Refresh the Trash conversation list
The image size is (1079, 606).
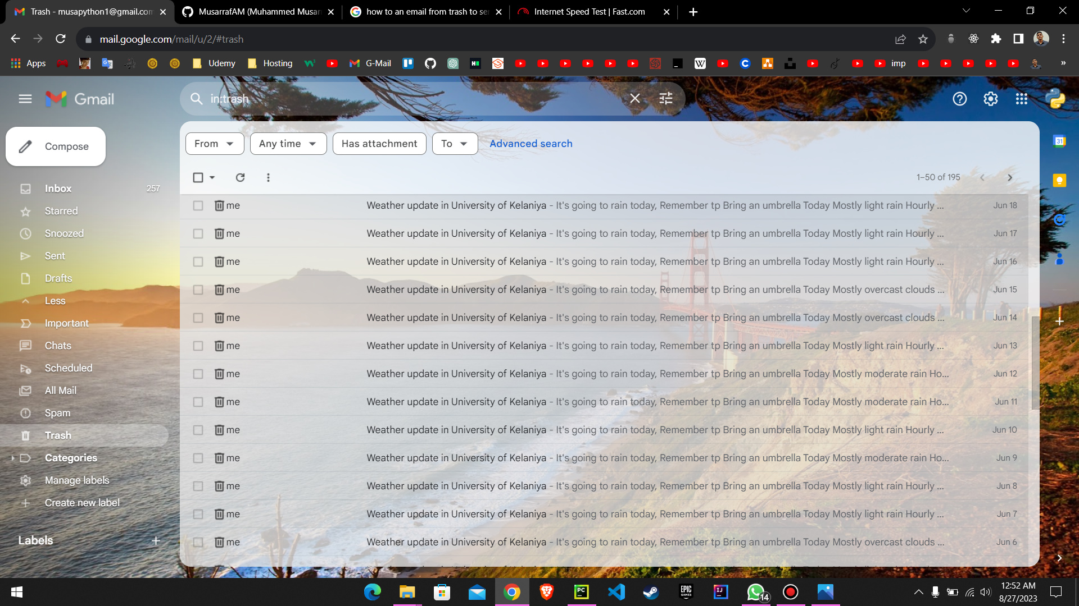(240, 177)
